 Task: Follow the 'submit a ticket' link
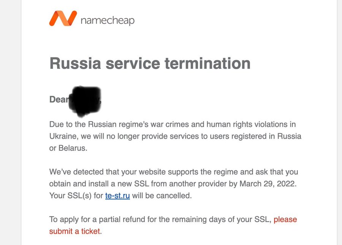[x=74, y=231]
